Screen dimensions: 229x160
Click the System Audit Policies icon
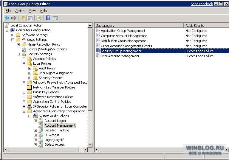35,116
